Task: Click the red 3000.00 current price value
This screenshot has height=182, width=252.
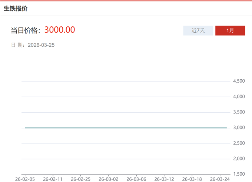Action: (60, 30)
